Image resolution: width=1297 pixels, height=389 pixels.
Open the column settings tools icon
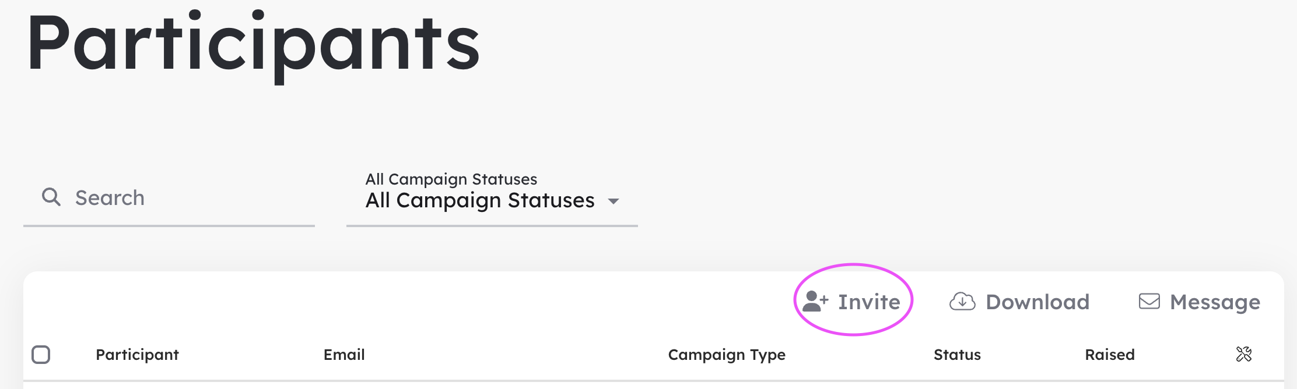tap(1244, 354)
